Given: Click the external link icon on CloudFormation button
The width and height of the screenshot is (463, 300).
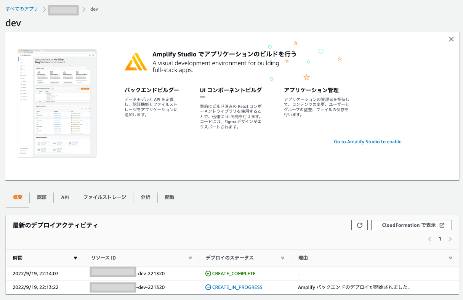Looking at the screenshot, I should 442,225.
